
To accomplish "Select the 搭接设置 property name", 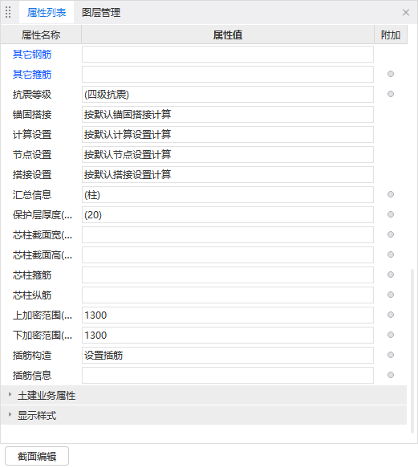I will coord(32,175).
